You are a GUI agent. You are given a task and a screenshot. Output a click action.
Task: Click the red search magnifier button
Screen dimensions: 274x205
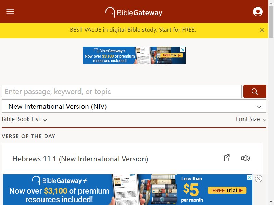tap(254, 92)
